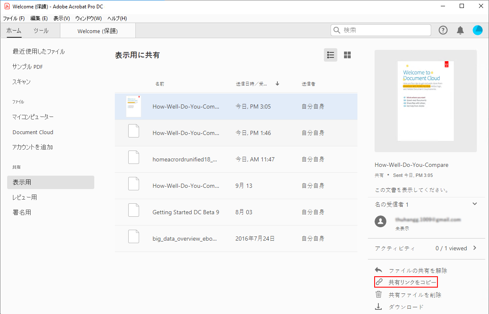
Task: Click the recipient avatar icon
Action: point(380,222)
